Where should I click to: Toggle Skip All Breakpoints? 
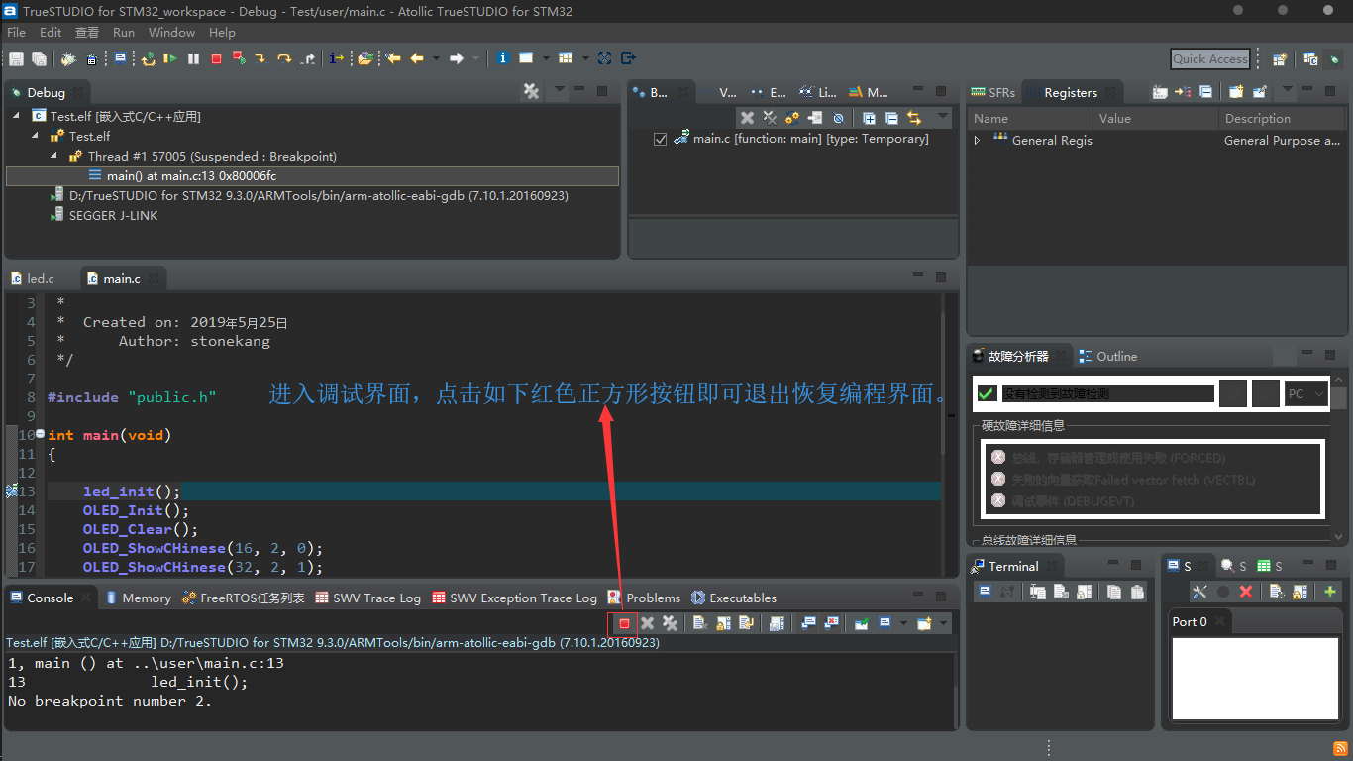837,118
